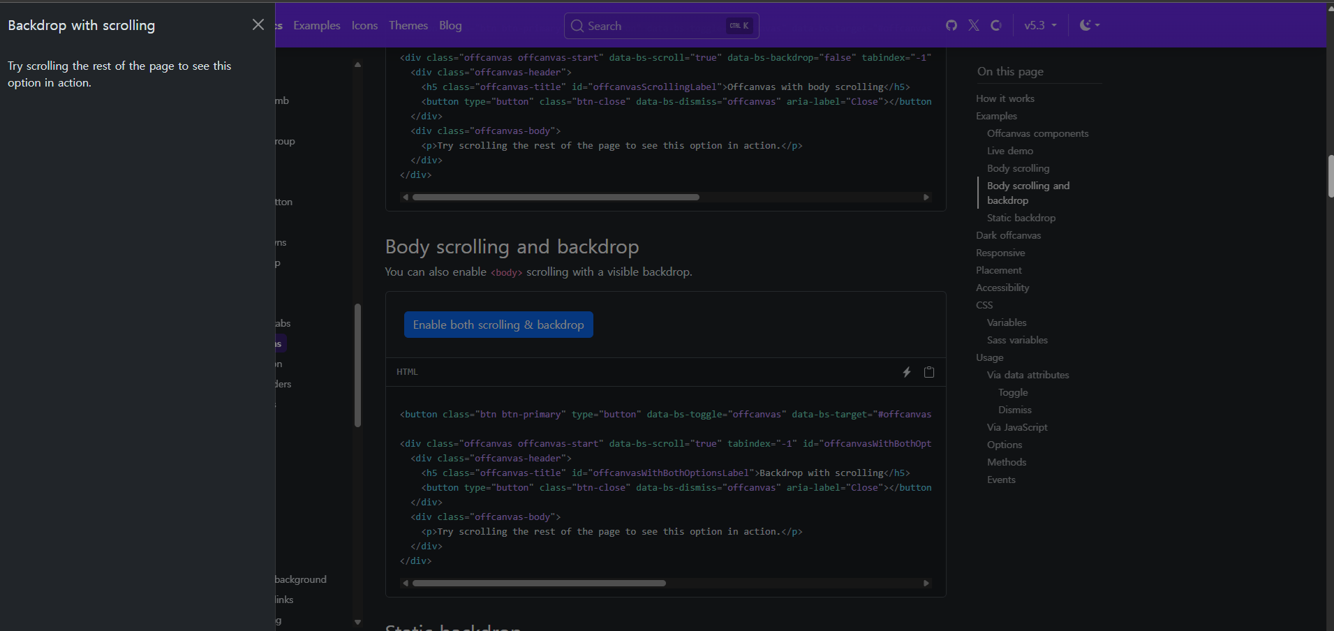Click left arrow of upper code scrollbar
Viewport: 1334px width, 631px height.
pos(406,197)
